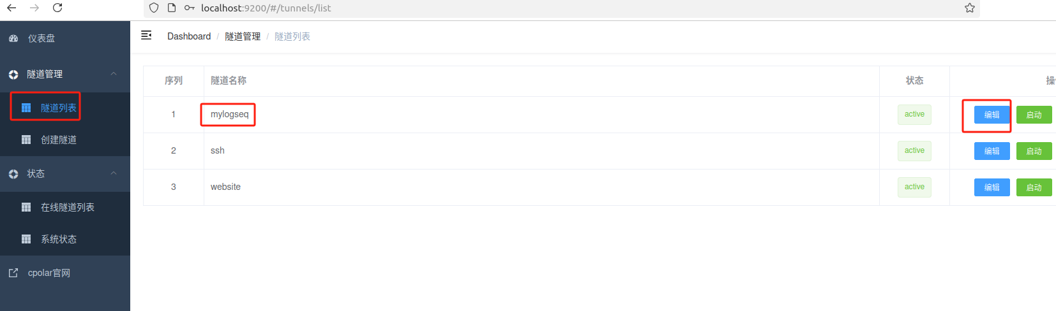
Task: Collapse the 隧道管理 menu chevron
Action: 114,74
